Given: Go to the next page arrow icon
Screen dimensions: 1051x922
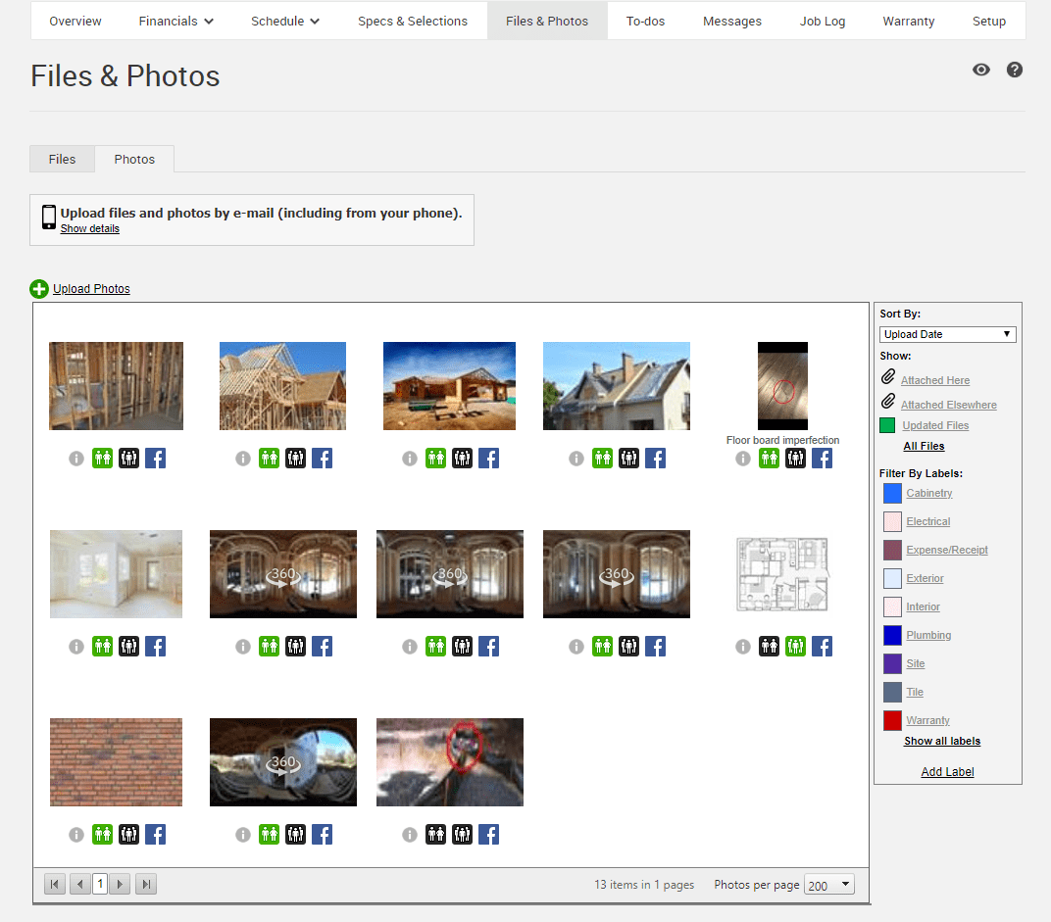Looking at the screenshot, I should 120,884.
